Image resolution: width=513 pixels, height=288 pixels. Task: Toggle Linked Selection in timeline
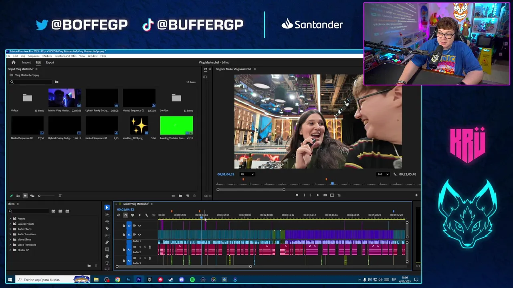click(132, 215)
